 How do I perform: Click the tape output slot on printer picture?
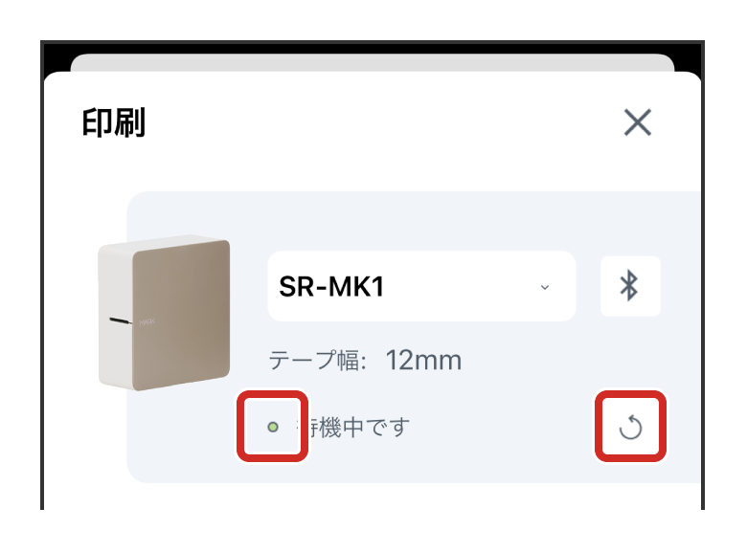click(x=120, y=320)
